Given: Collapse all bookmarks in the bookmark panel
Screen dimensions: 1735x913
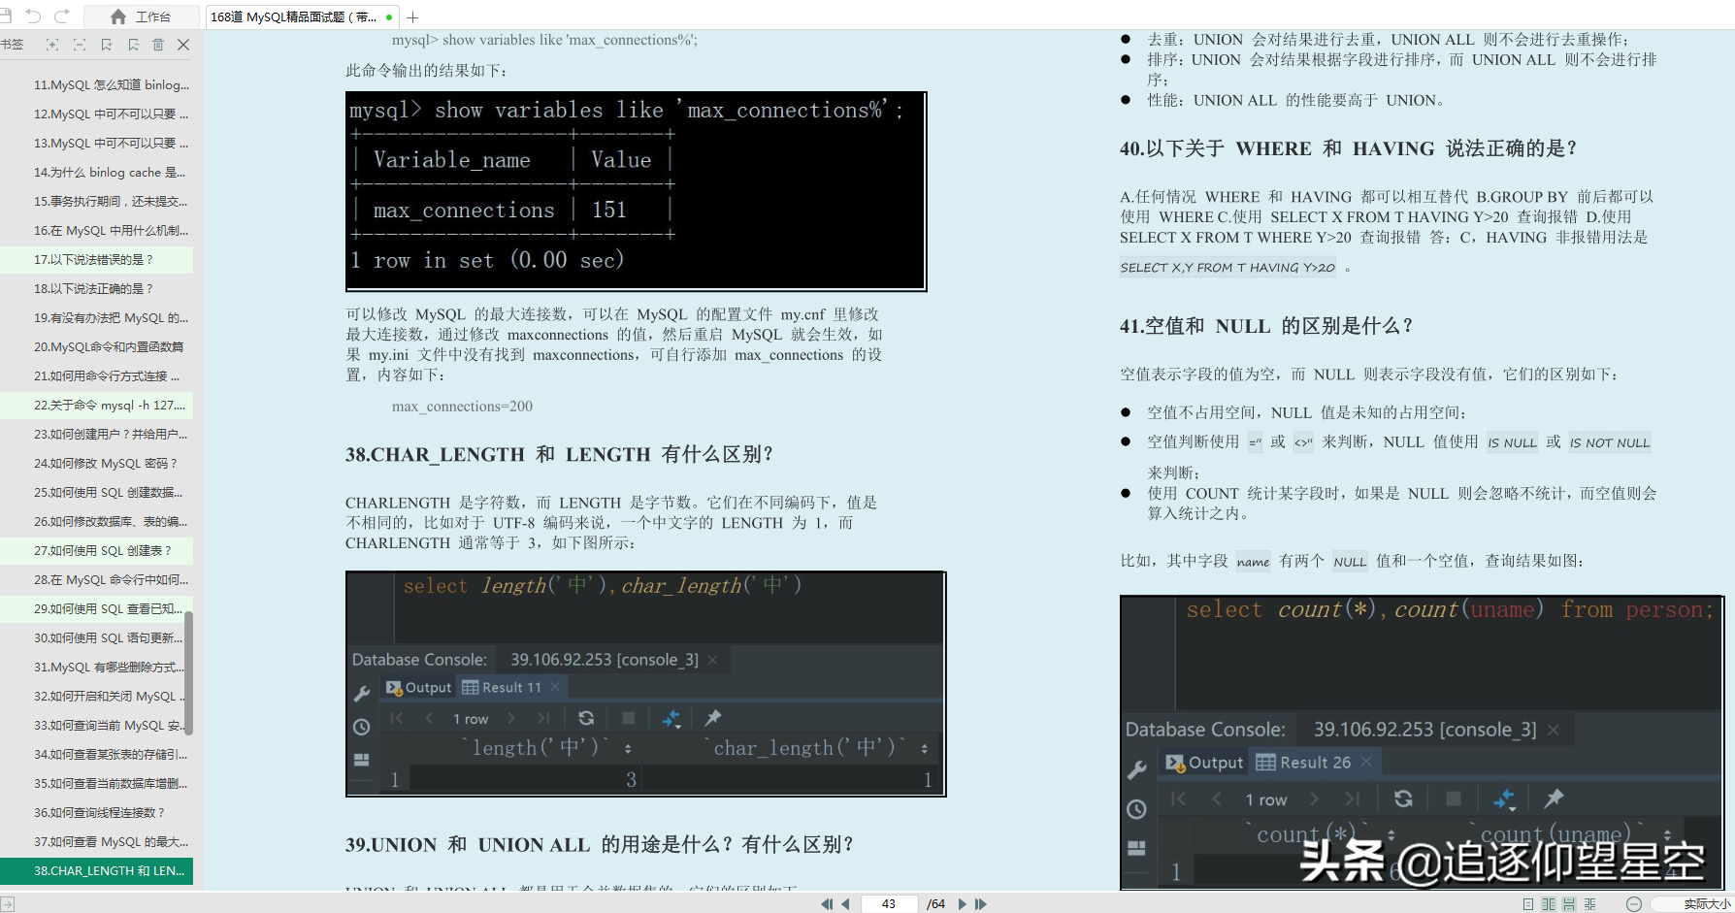Looking at the screenshot, I should point(80,45).
